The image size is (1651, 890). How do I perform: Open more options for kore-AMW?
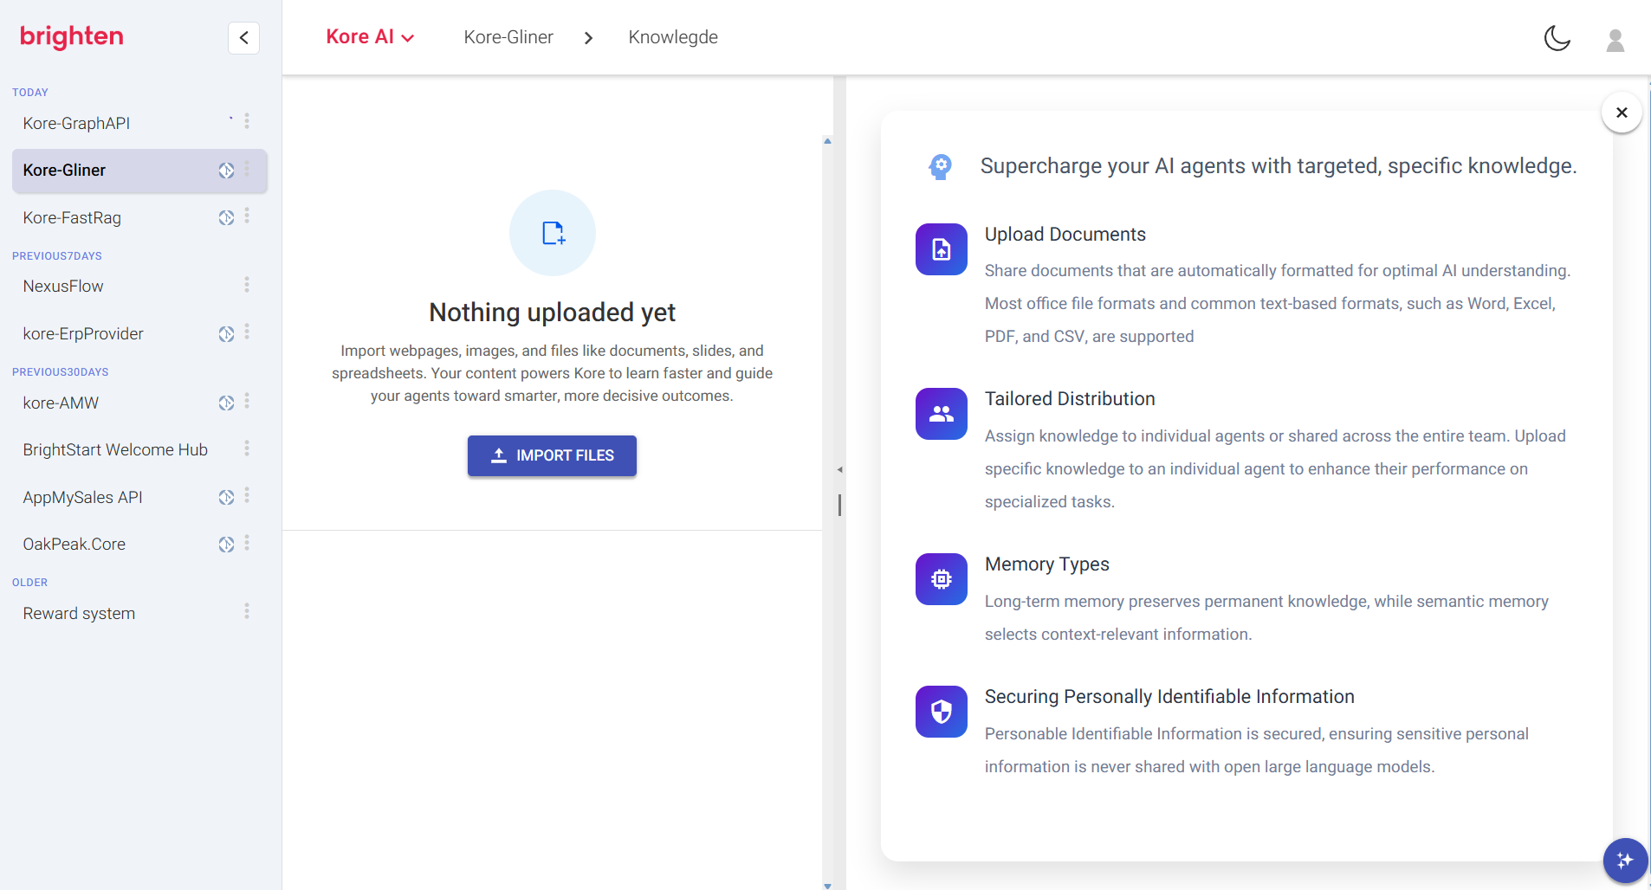tap(247, 401)
